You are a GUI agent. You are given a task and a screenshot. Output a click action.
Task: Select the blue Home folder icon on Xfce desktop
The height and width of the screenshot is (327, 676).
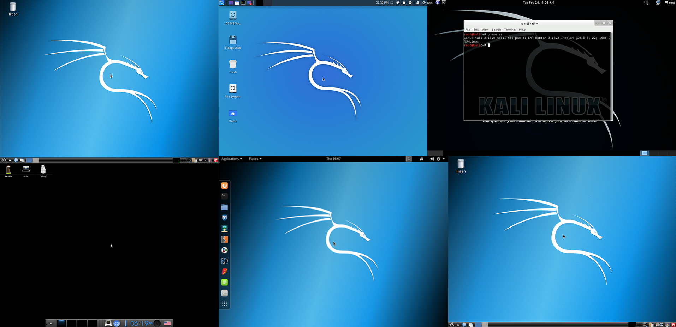point(233,116)
